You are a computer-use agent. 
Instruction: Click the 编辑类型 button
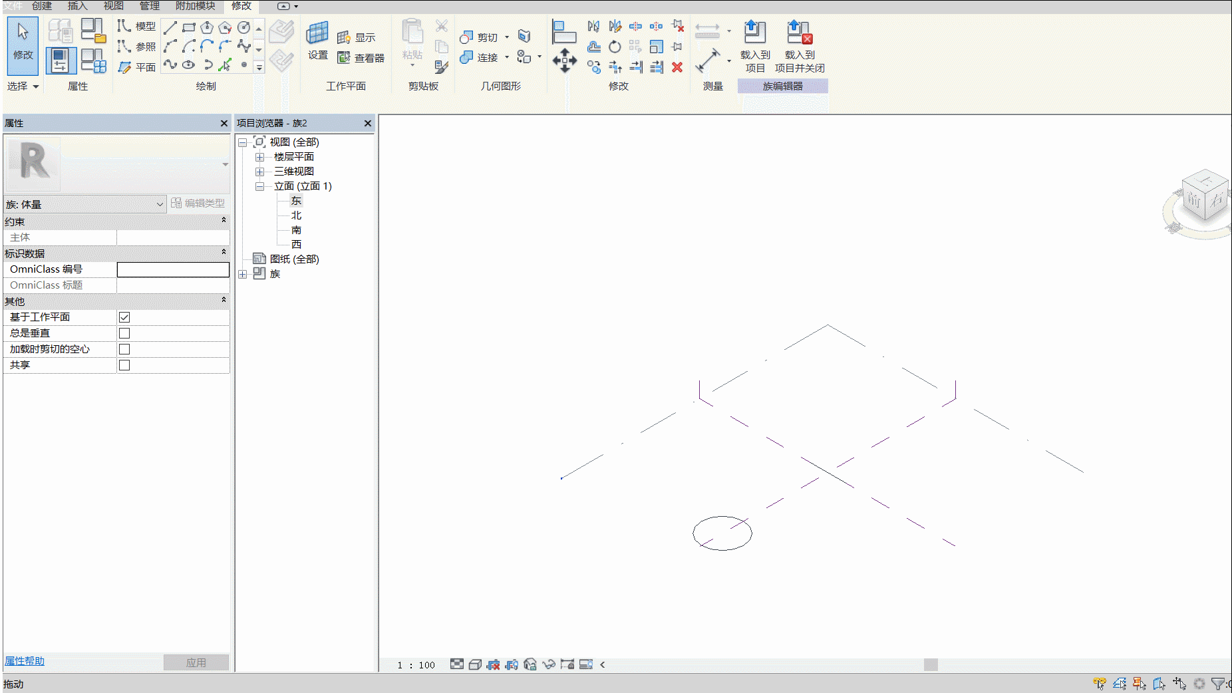pos(198,203)
